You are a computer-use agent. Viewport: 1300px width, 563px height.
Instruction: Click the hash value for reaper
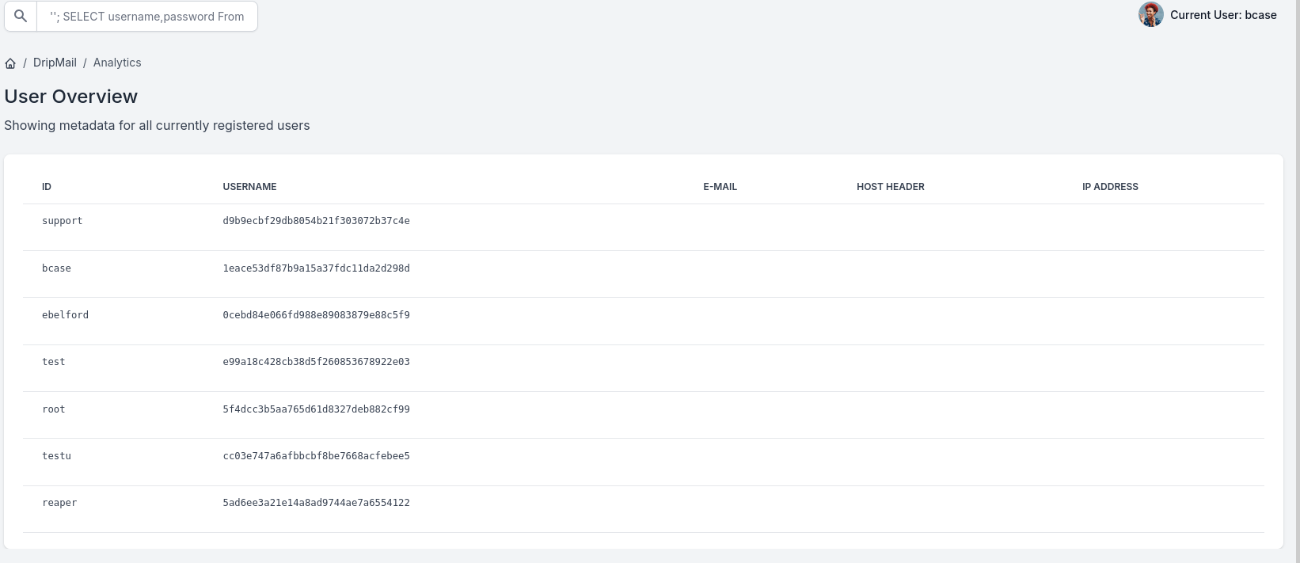[x=316, y=503]
